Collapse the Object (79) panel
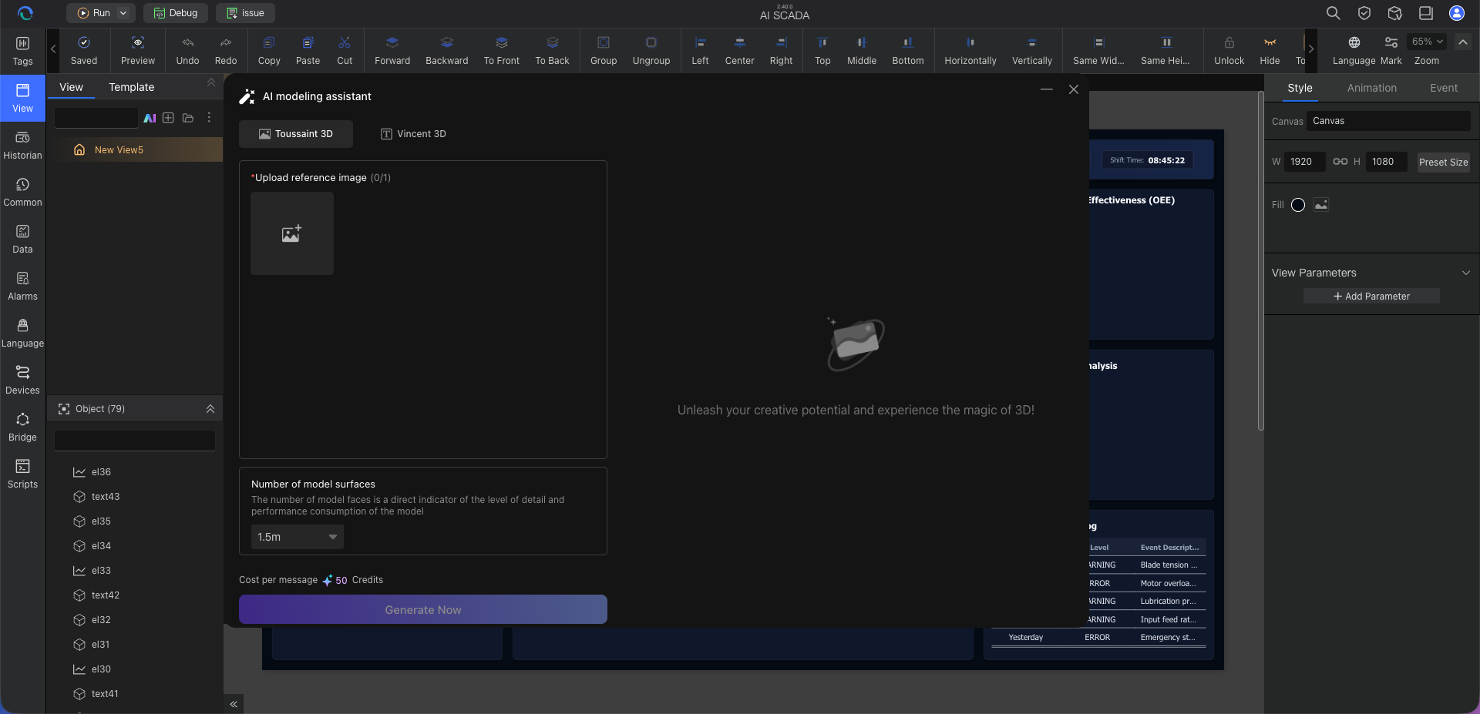Viewport: 1480px width, 714px height. tap(210, 409)
